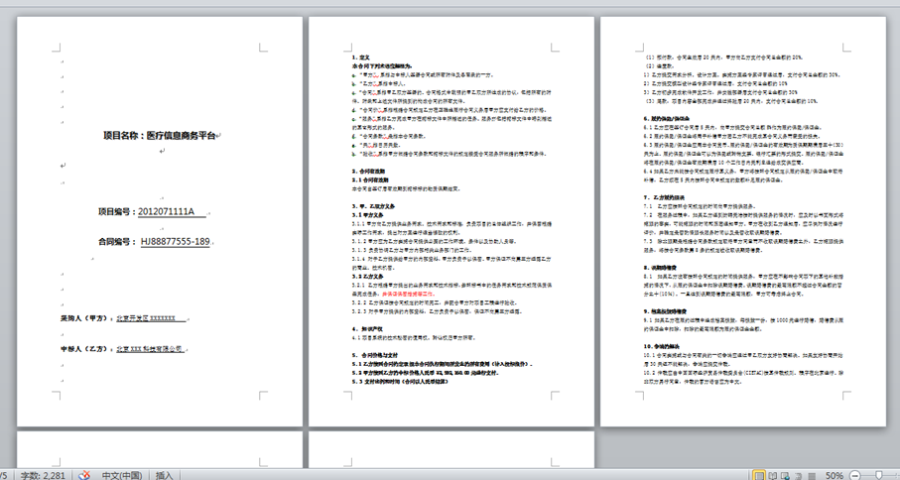Click the zoom out minus button

coord(854,475)
